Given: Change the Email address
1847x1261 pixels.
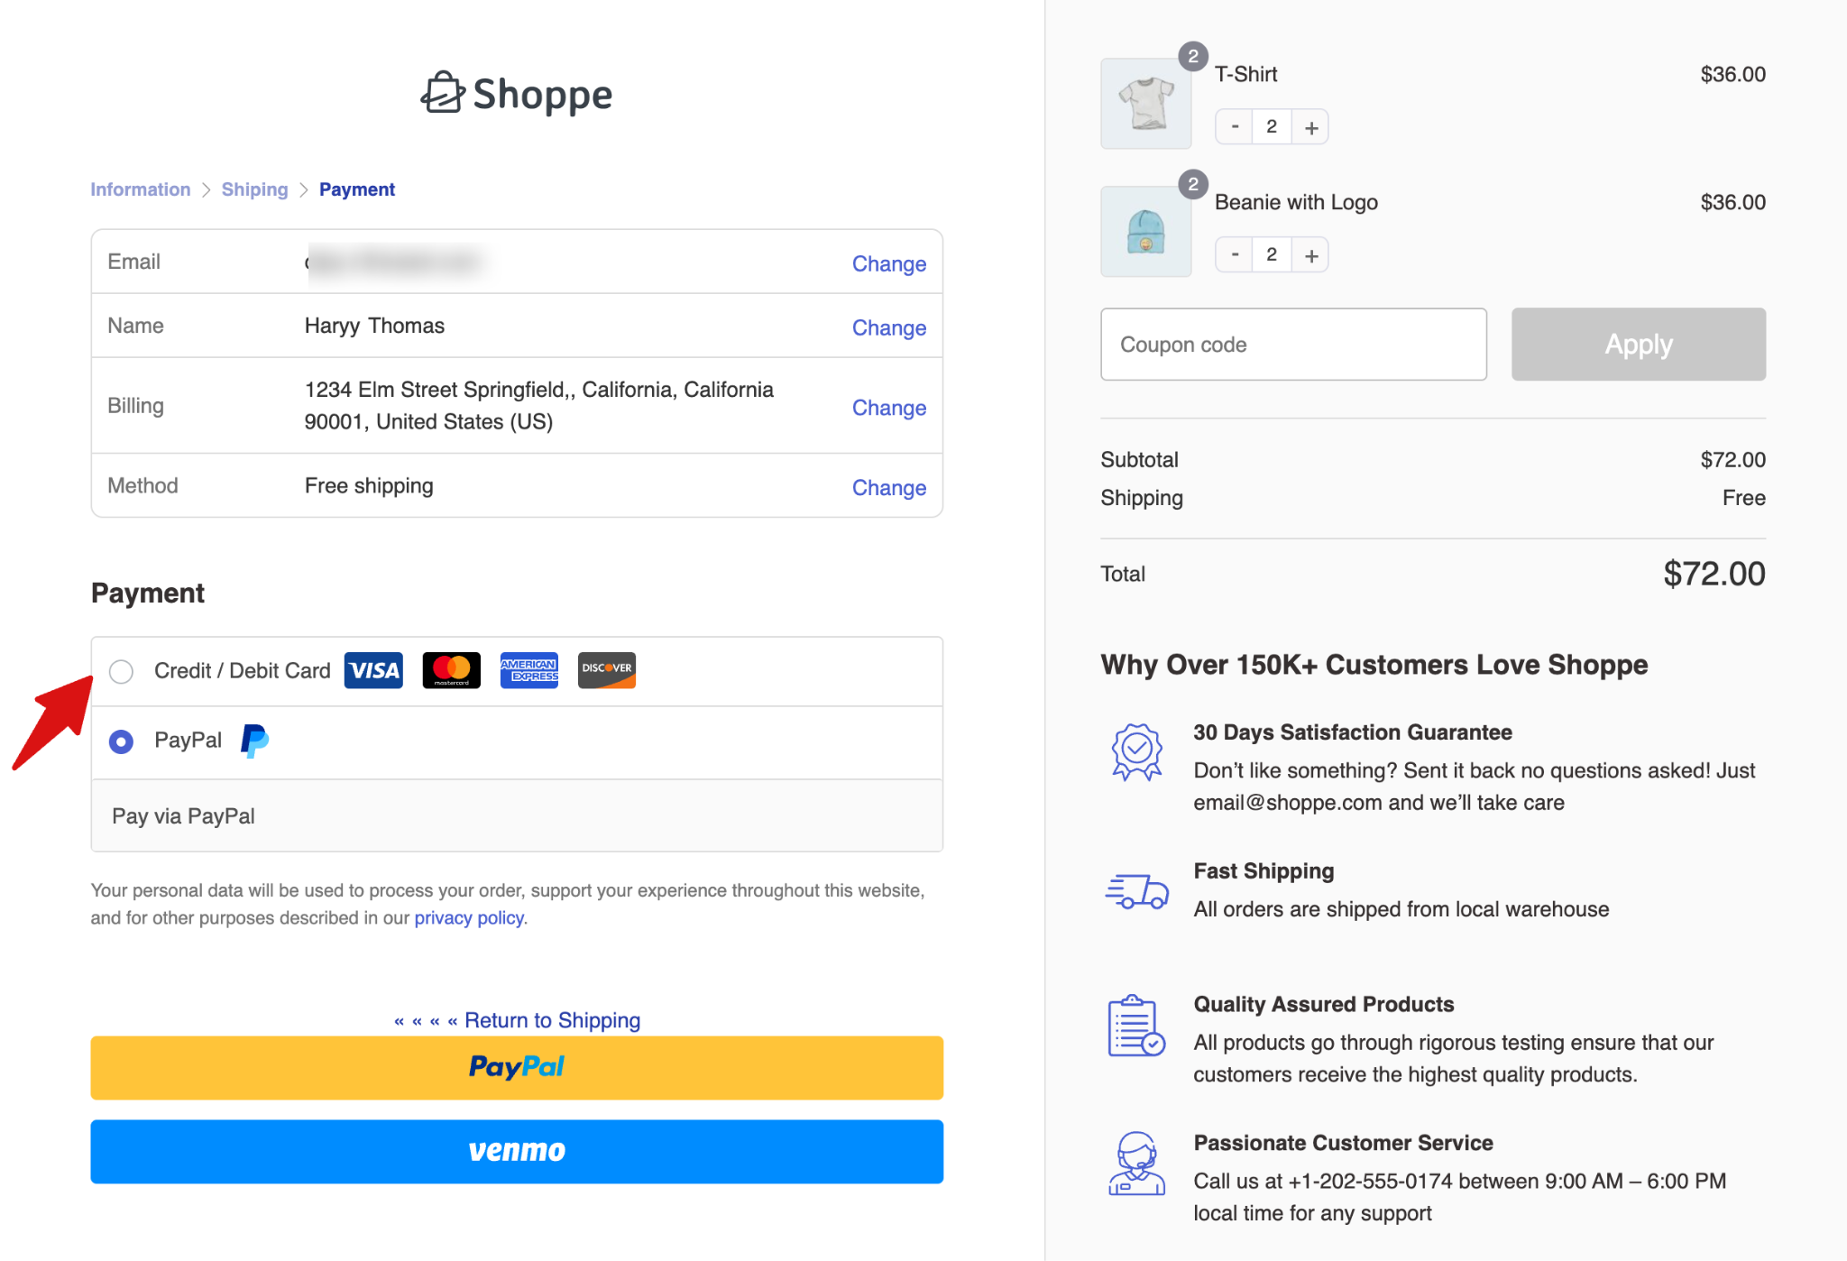Looking at the screenshot, I should pos(889,263).
